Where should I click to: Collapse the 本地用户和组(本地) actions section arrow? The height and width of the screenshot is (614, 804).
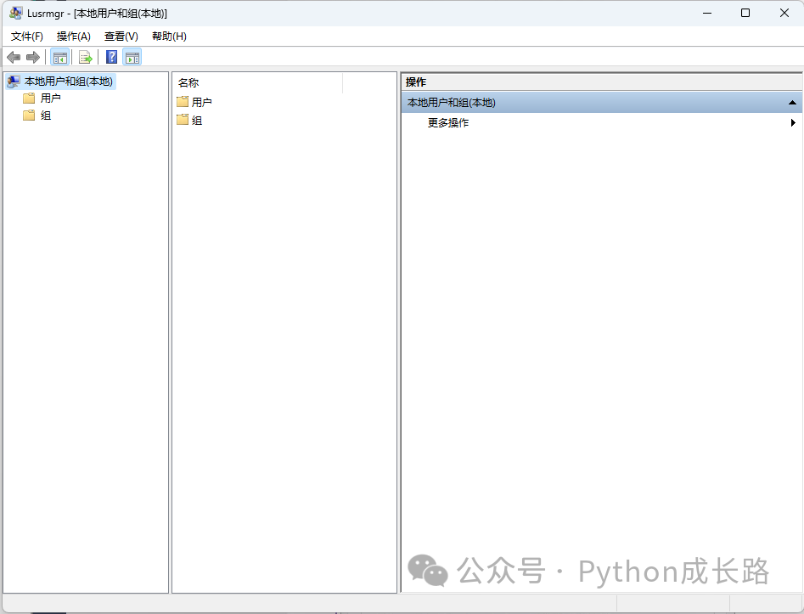pos(792,103)
